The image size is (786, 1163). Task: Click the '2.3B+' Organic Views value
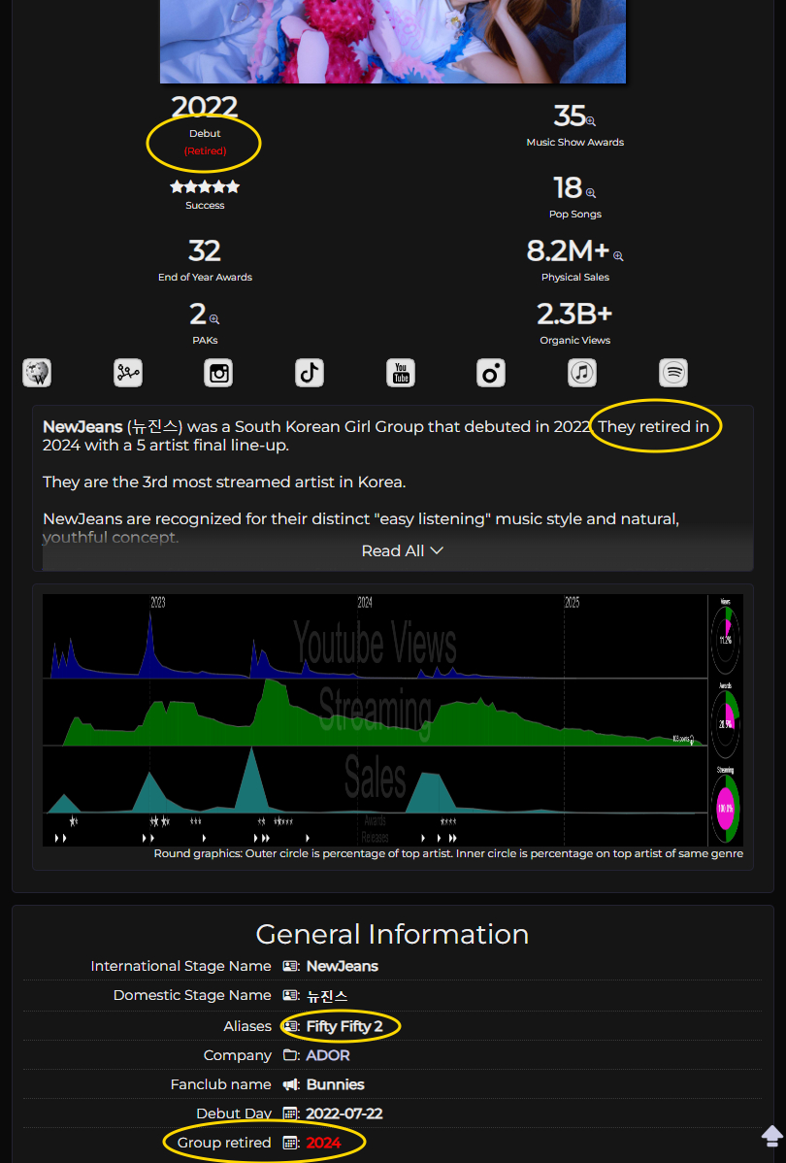click(x=574, y=314)
